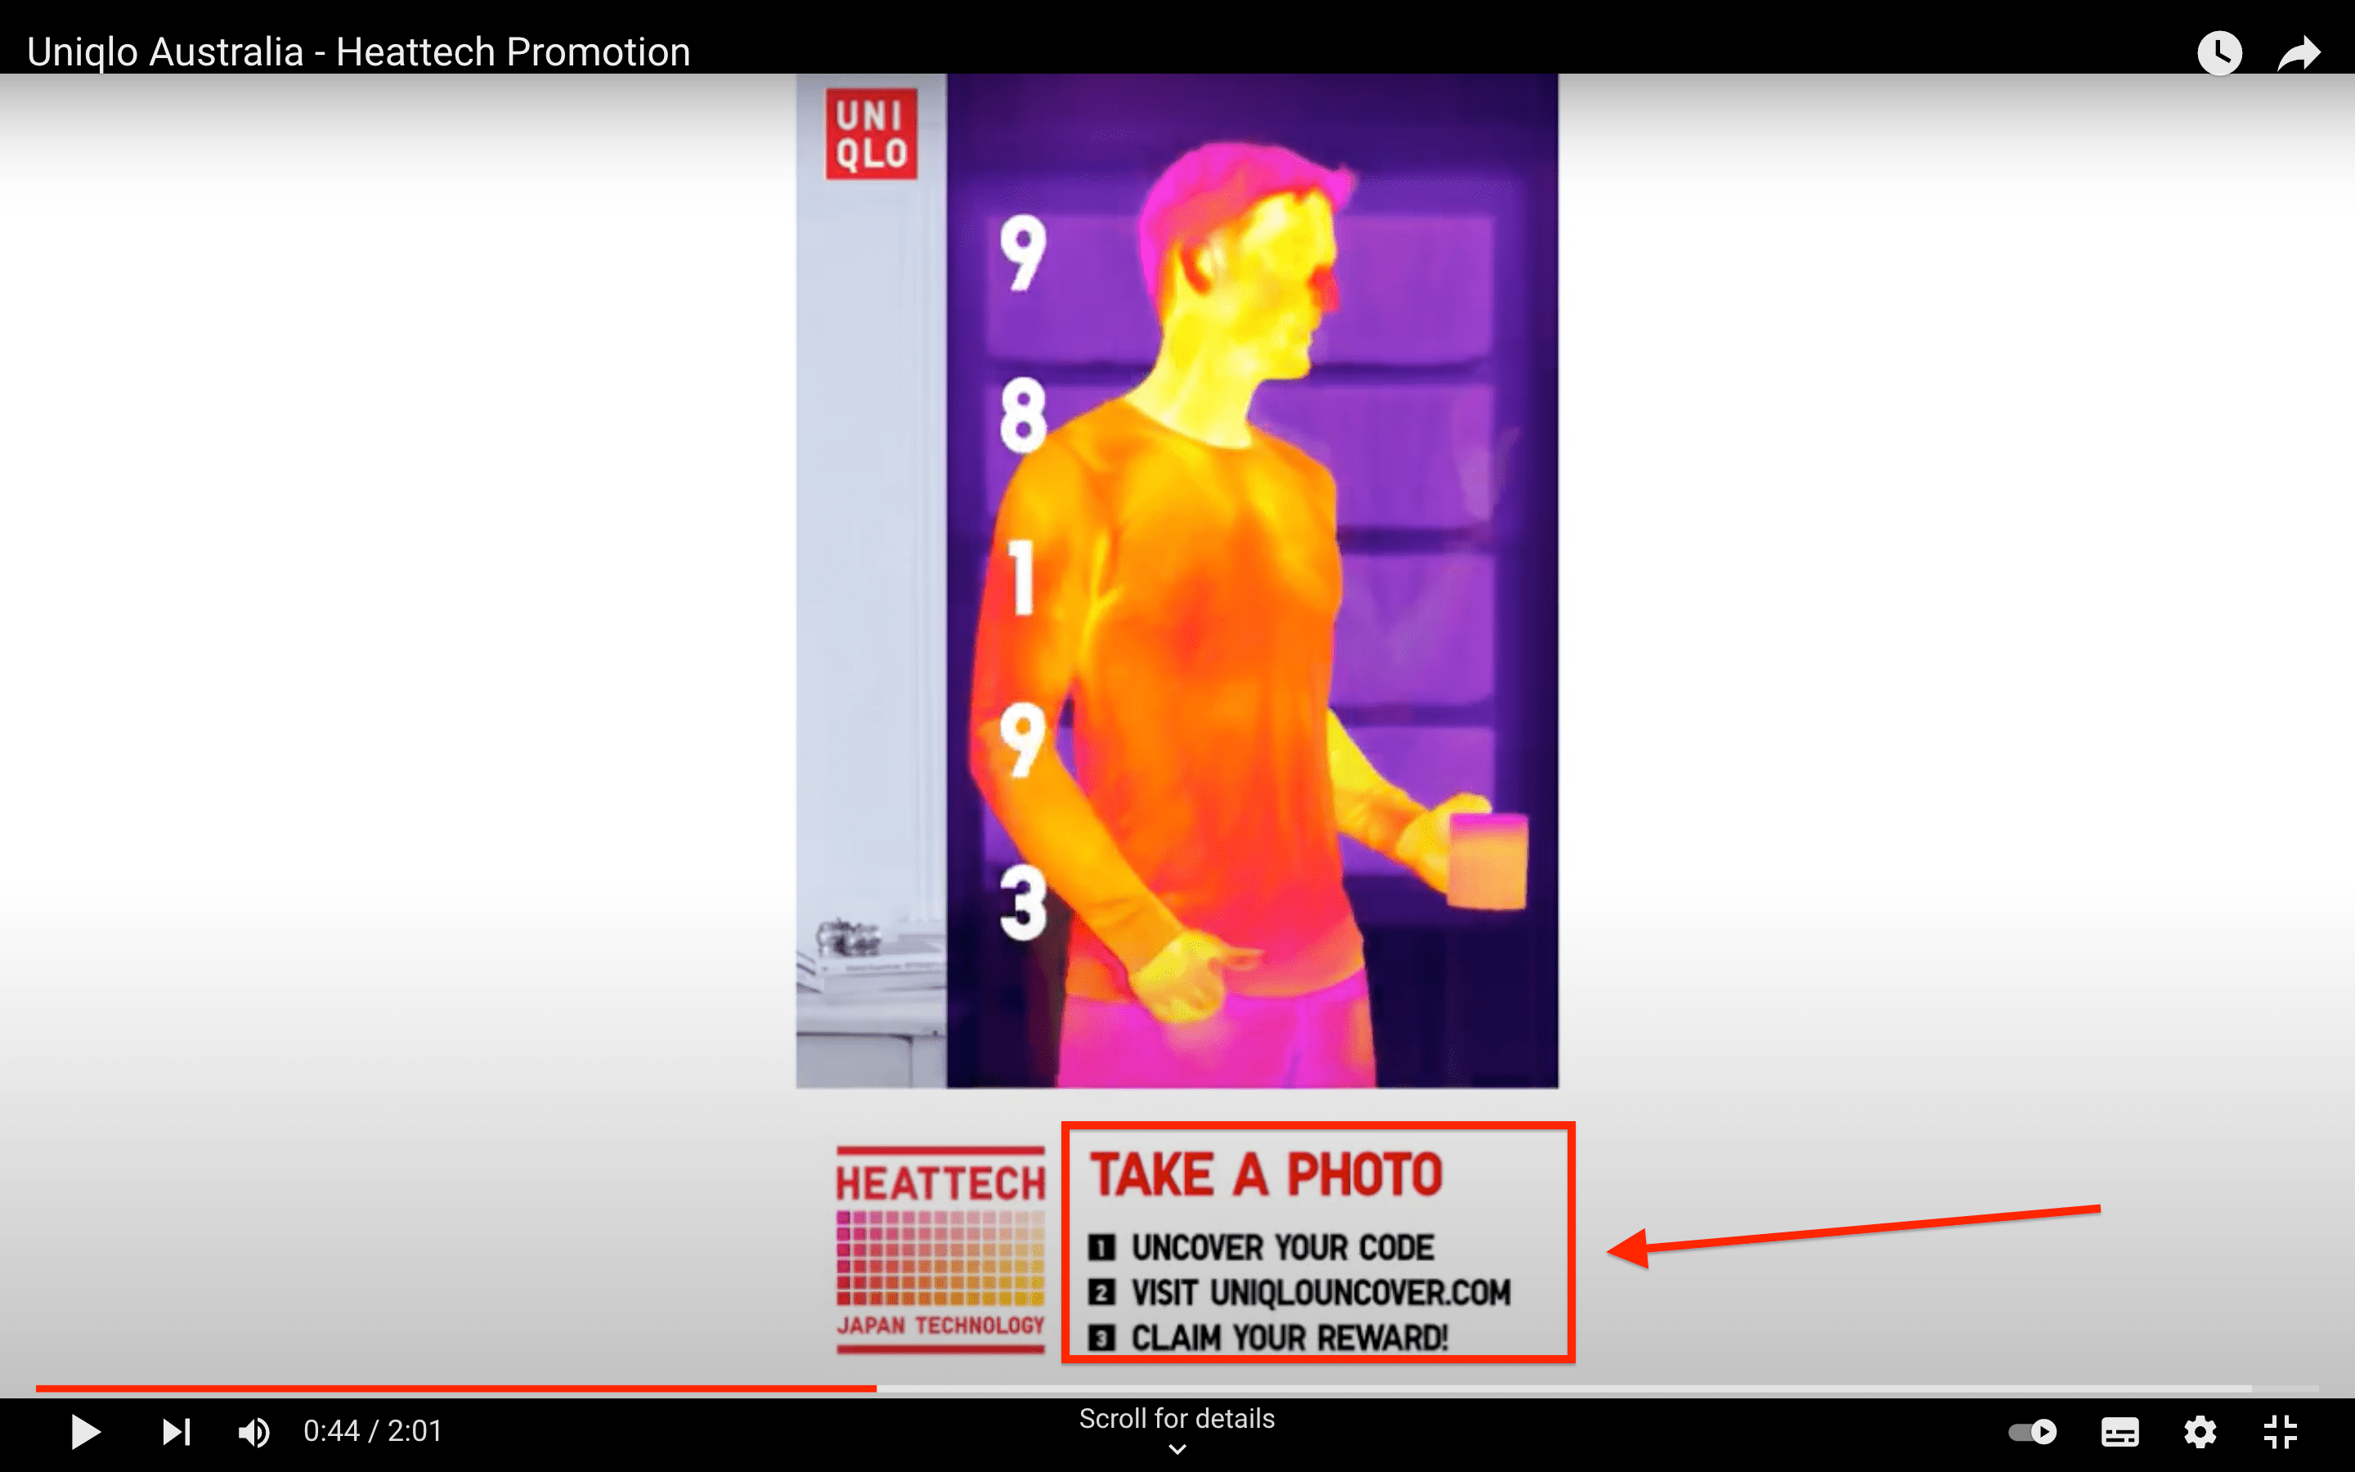Click the Uniqlo logo in the video

click(871, 134)
